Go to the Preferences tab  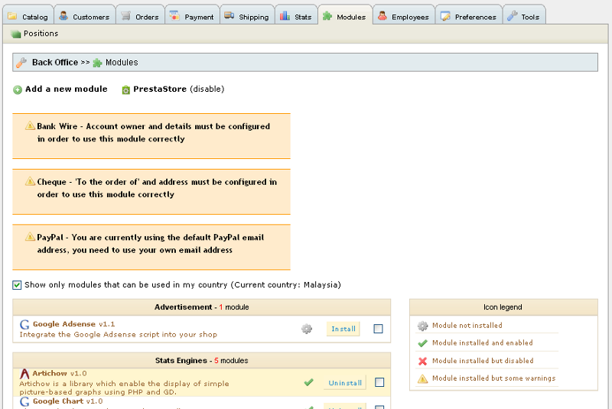point(469,15)
